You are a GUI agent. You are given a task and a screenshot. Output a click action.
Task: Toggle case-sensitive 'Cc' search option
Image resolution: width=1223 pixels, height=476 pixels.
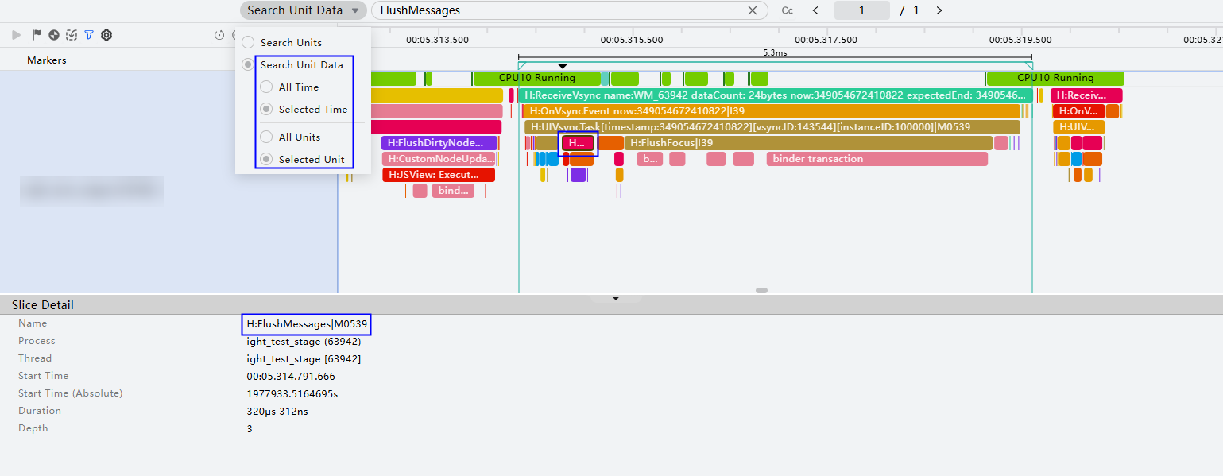(x=788, y=10)
